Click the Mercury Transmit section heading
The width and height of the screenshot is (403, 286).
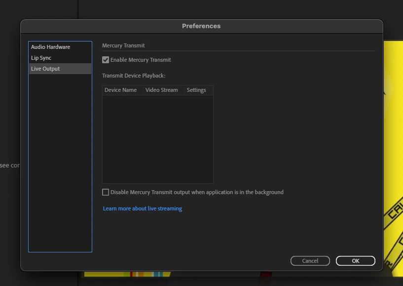coord(123,45)
